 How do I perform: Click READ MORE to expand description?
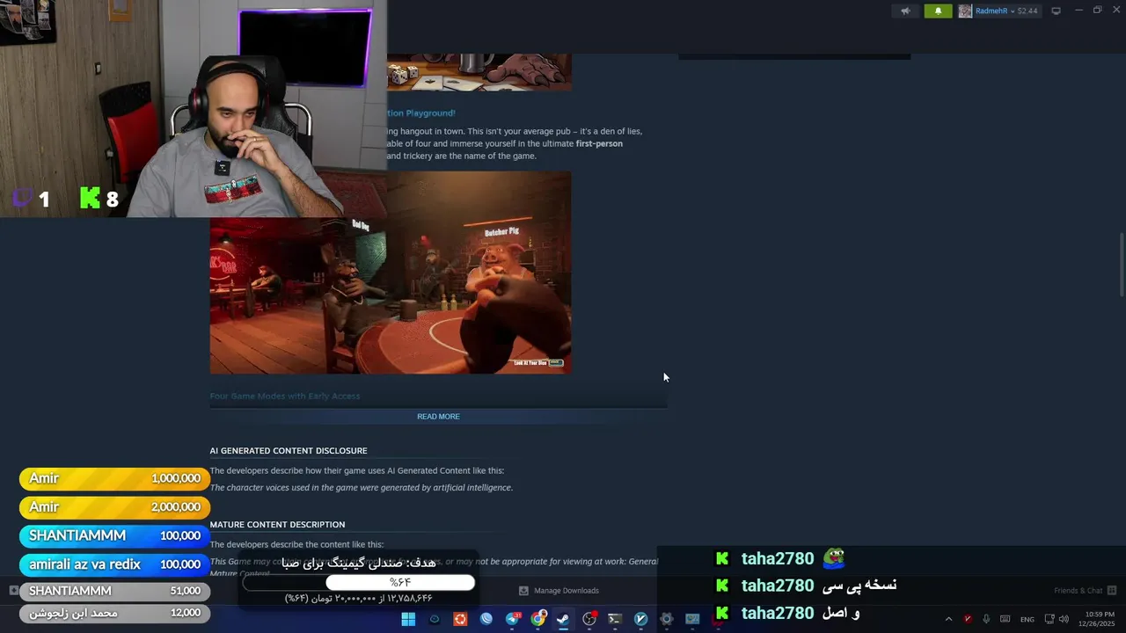[438, 417]
